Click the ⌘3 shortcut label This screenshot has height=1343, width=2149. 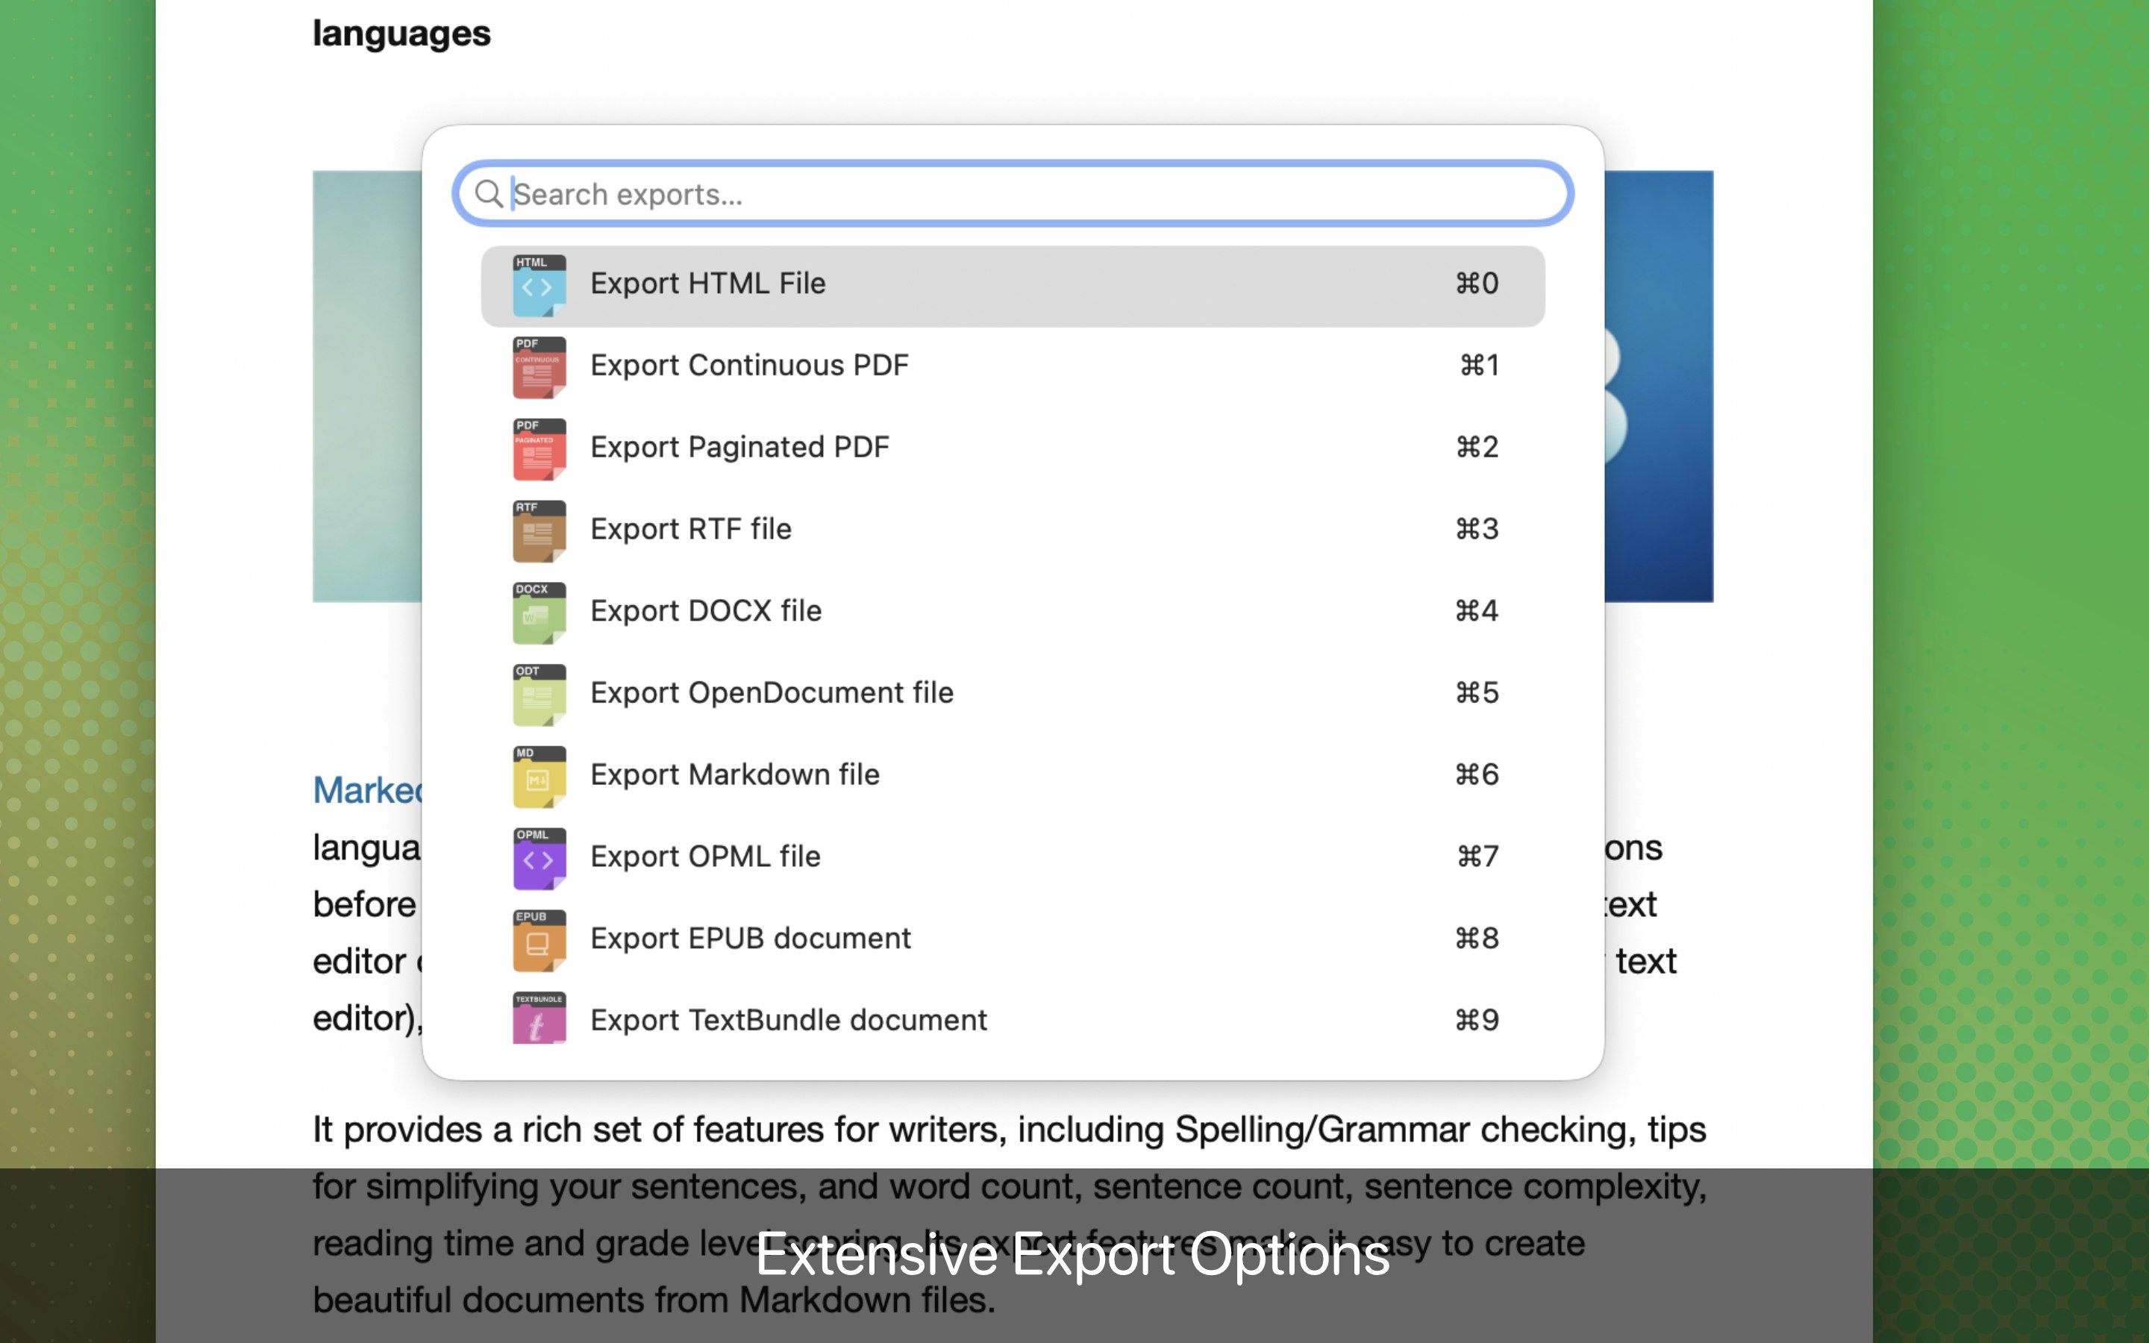(x=1477, y=528)
